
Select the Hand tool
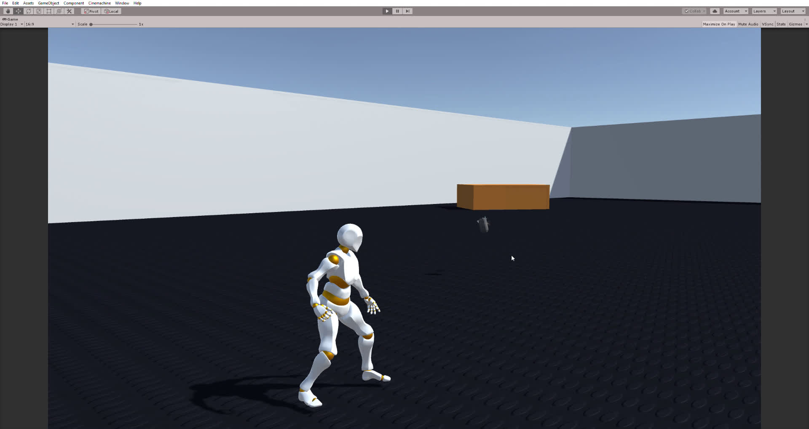(8, 11)
